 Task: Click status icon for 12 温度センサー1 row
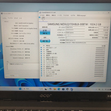tap(42, 76)
